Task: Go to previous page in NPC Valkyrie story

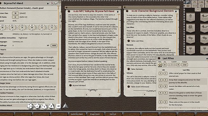Action: 86,94
